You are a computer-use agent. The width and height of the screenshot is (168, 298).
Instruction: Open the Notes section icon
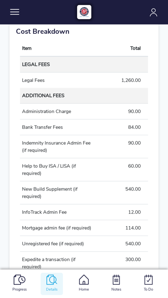[x=116, y=280]
